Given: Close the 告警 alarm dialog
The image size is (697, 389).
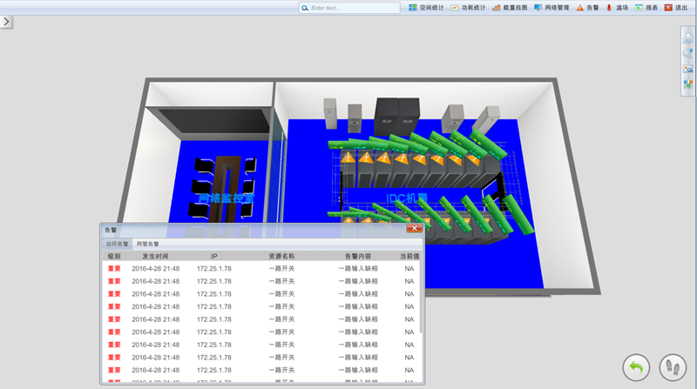Looking at the screenshot, I should click(414, 229).
